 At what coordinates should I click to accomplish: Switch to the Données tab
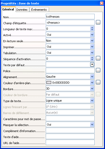tap(22, 10)
